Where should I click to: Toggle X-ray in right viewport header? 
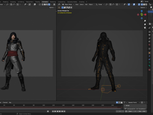139,4
